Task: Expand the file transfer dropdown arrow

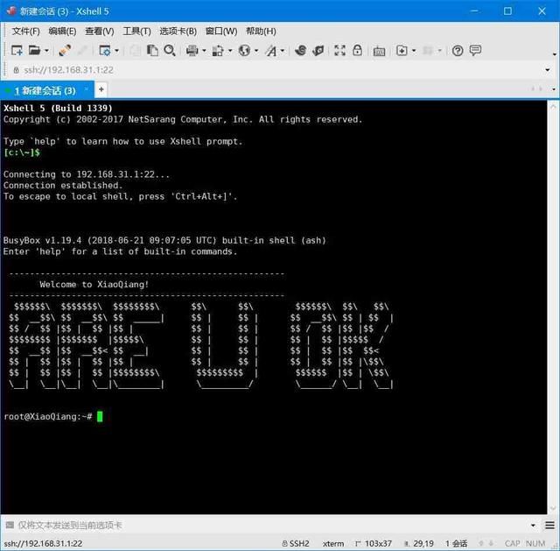Action: tap(230, 51)
